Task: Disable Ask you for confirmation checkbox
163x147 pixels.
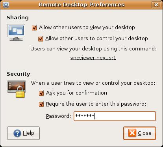Action: pos(41,93)
